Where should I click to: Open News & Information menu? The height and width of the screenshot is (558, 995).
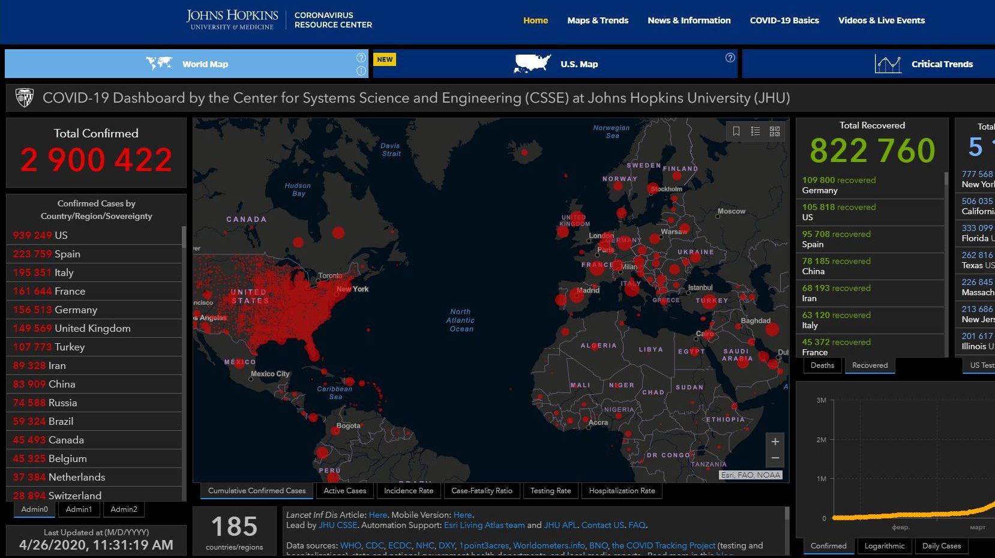(x=689, y=20)
